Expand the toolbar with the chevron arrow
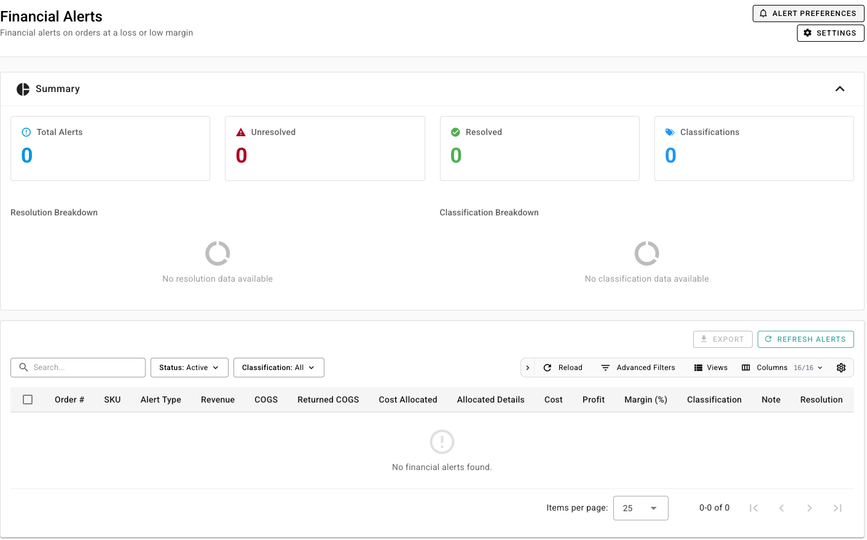 (528, 368)
